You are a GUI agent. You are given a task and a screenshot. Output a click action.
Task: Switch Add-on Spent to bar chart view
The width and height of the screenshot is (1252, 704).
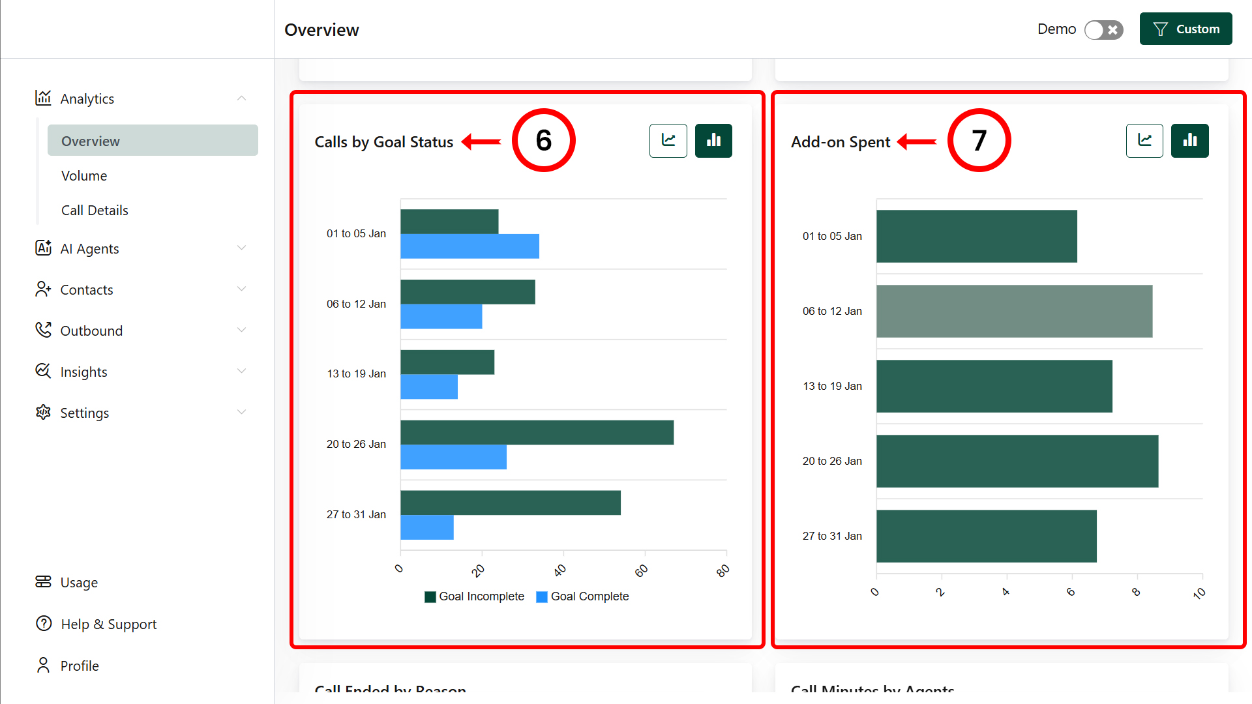1190,141
